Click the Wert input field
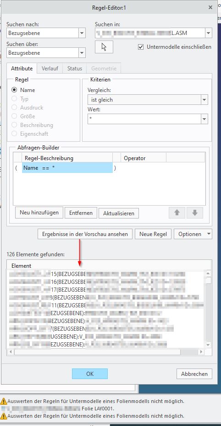The image size is (221, 426). click(x=144, y=119)
